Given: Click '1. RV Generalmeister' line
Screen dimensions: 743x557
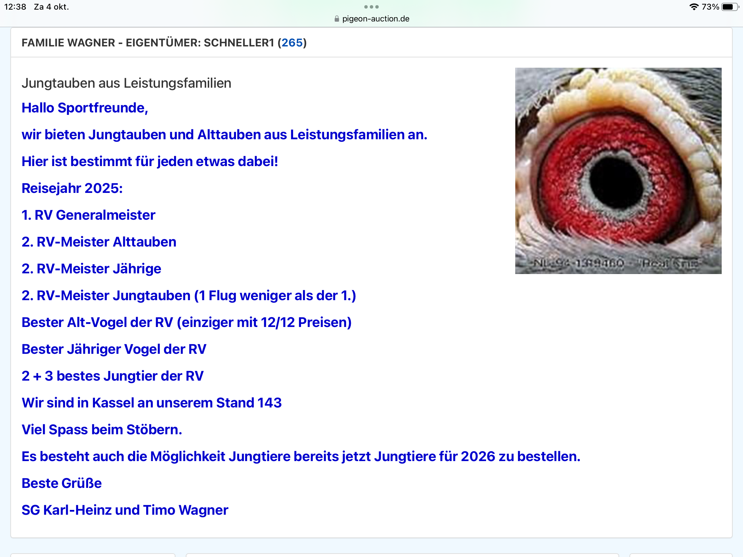Looking at the screenshot, I should pos(88,215).
